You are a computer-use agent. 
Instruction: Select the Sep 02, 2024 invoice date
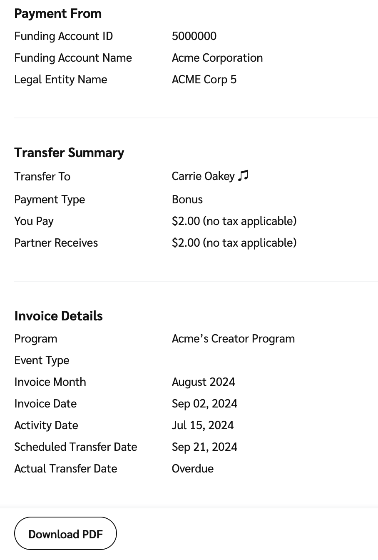tap(204, 404)
